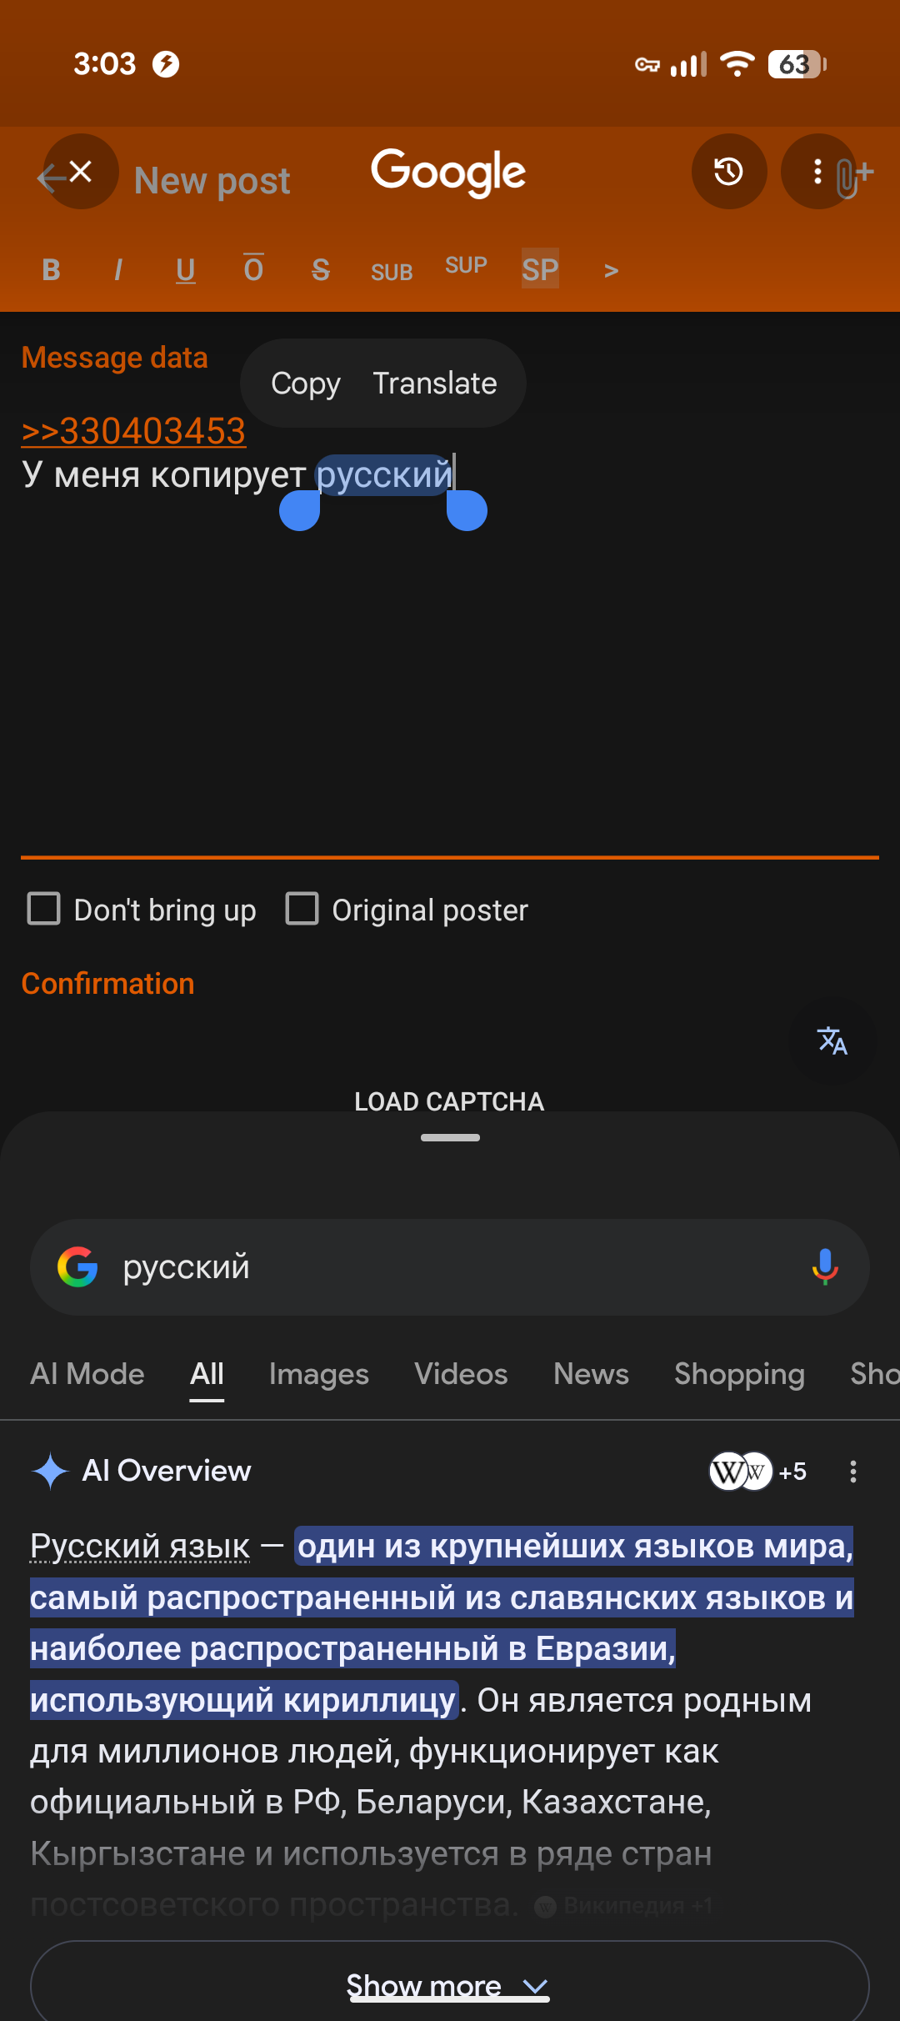Screen dimensions: 900x2021
Task: Open AI Overview three-dot options
Action: (852, 1472)
